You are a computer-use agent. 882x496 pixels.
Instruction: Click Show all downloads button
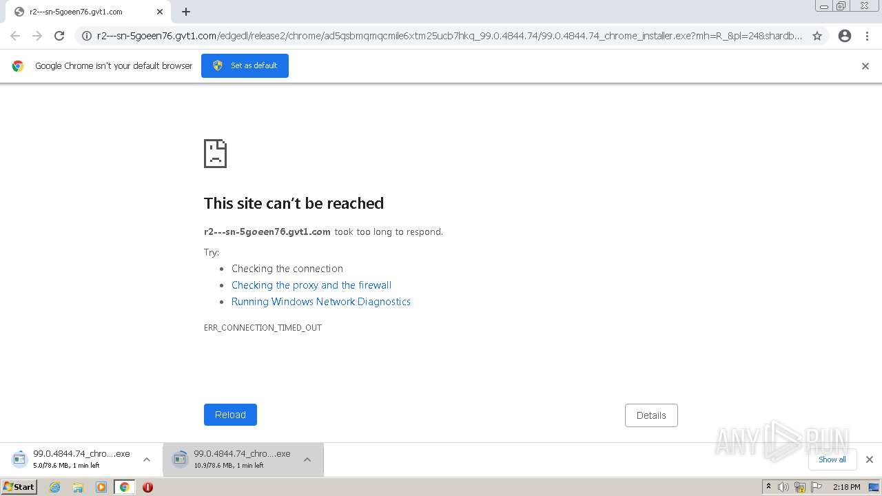(832, 459)
